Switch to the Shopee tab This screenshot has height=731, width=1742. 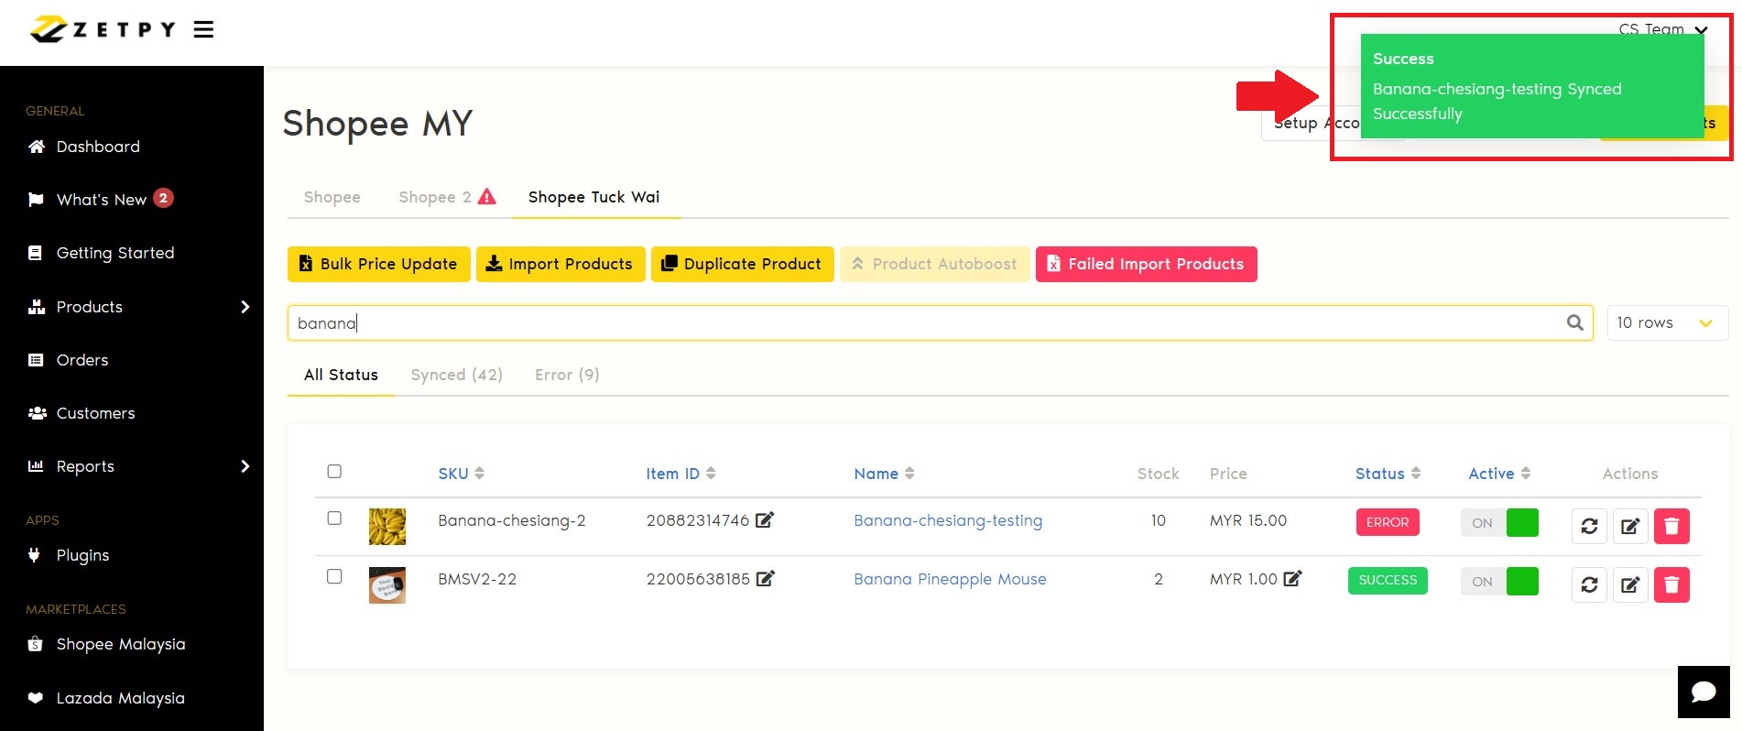tap(332, 197)
